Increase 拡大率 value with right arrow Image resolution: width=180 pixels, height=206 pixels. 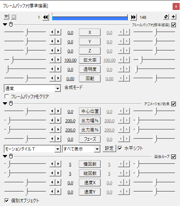tap(58, 60)
